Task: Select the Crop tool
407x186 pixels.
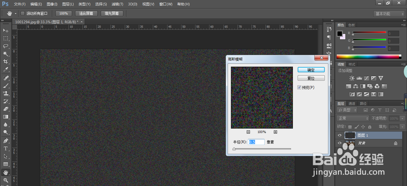Action: tap(6, 62)
